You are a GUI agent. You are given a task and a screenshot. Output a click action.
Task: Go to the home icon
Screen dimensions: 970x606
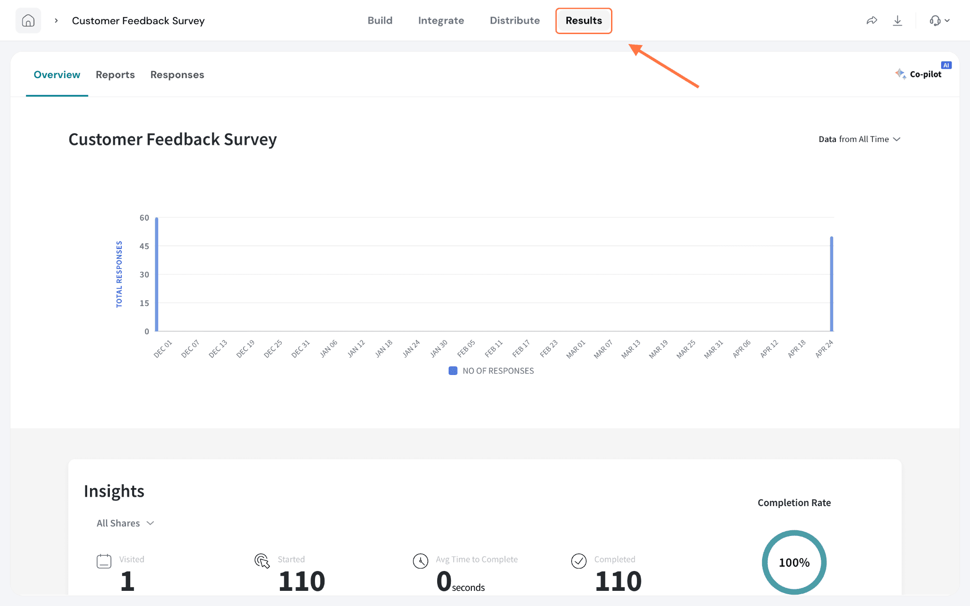[28, 20]
